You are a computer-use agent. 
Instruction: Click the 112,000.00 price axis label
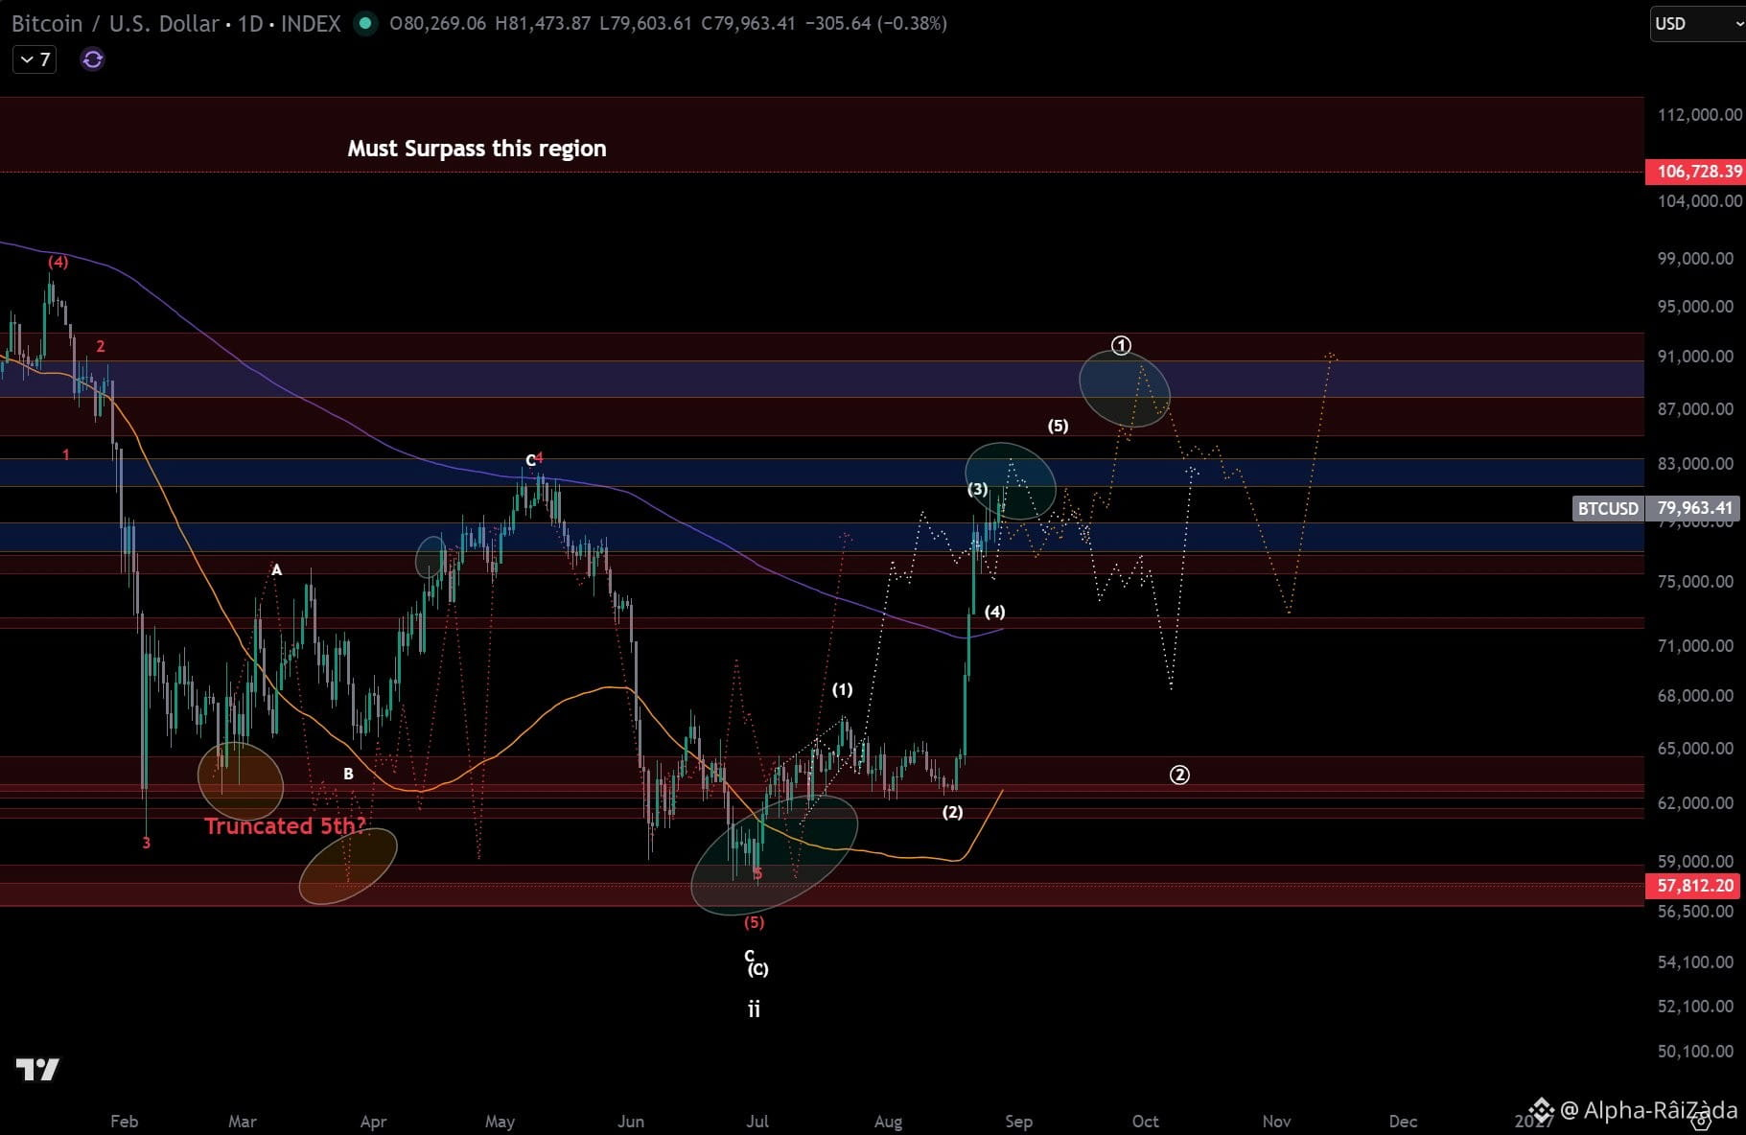click(1700, 115)
